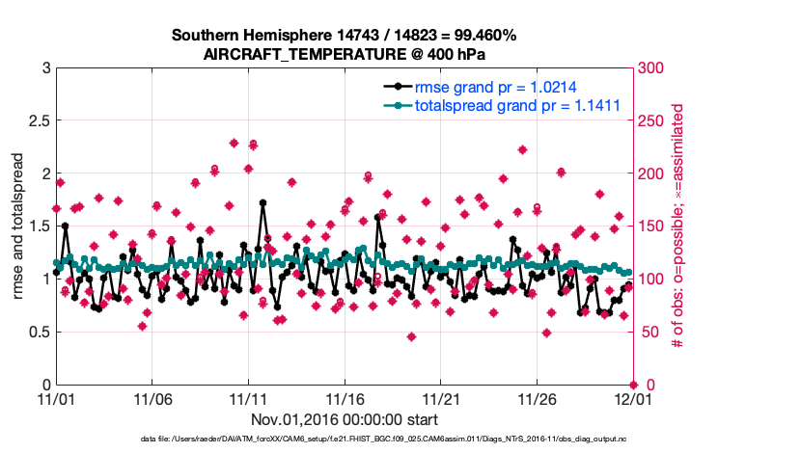Click right axis tick label '150'
801x453 pixels.
tap(650, 226)
